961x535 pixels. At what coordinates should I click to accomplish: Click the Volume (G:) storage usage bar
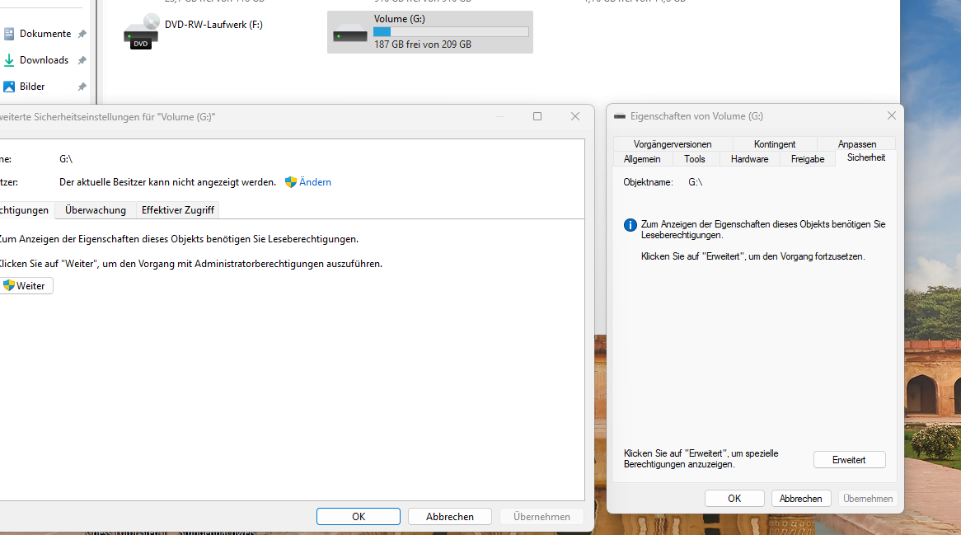pyautogui.click(x=451, y=32)
